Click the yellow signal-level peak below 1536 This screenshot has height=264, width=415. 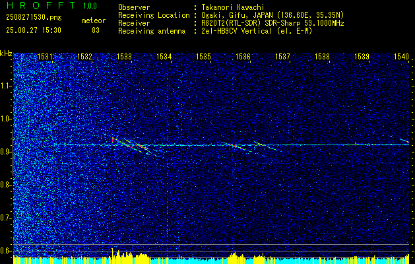[235, 257]
